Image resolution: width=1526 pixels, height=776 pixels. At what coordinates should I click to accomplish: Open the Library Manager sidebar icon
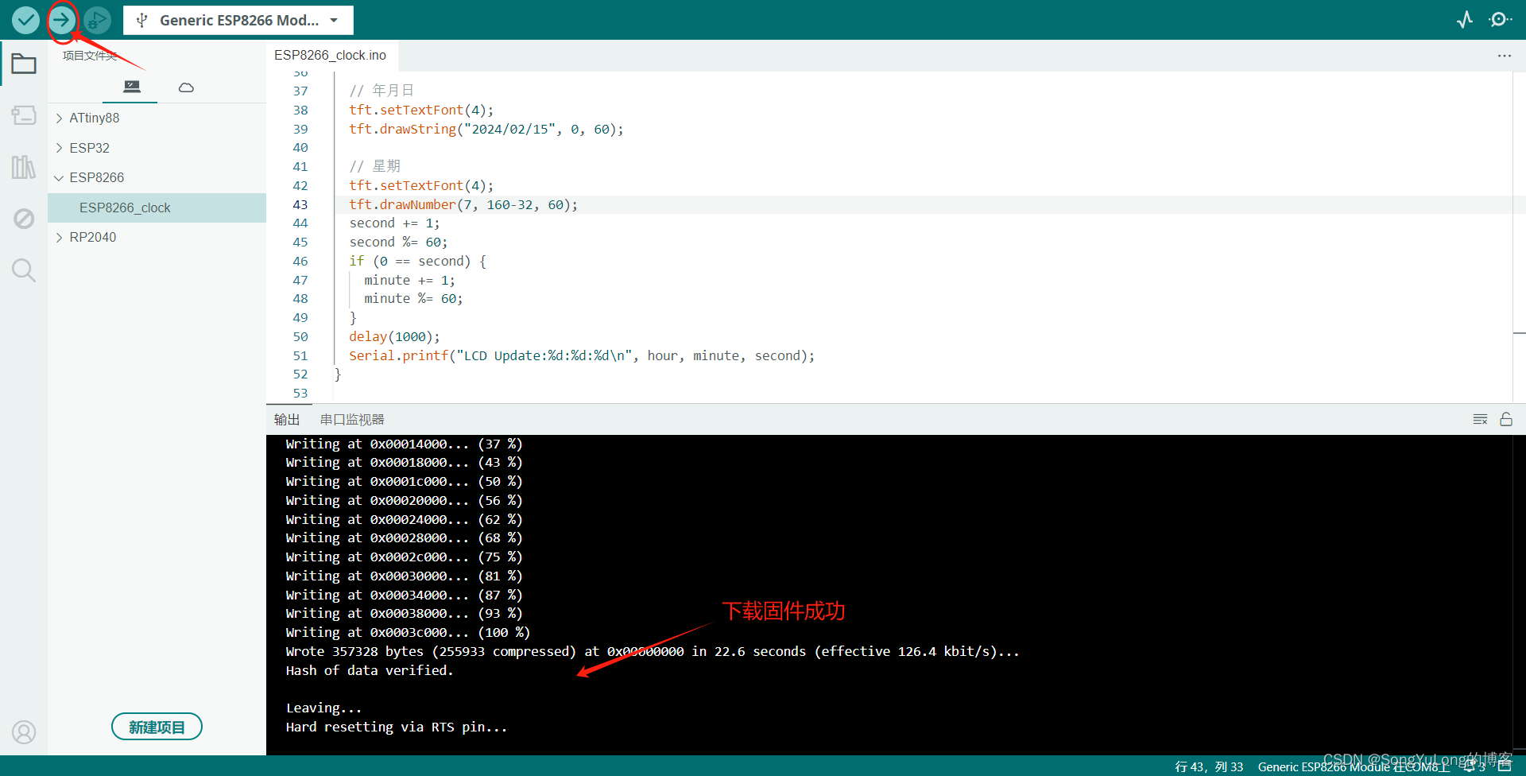pyautogui.click(x=24, y=167)
